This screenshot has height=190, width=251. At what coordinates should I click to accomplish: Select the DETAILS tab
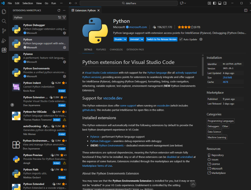88,50
